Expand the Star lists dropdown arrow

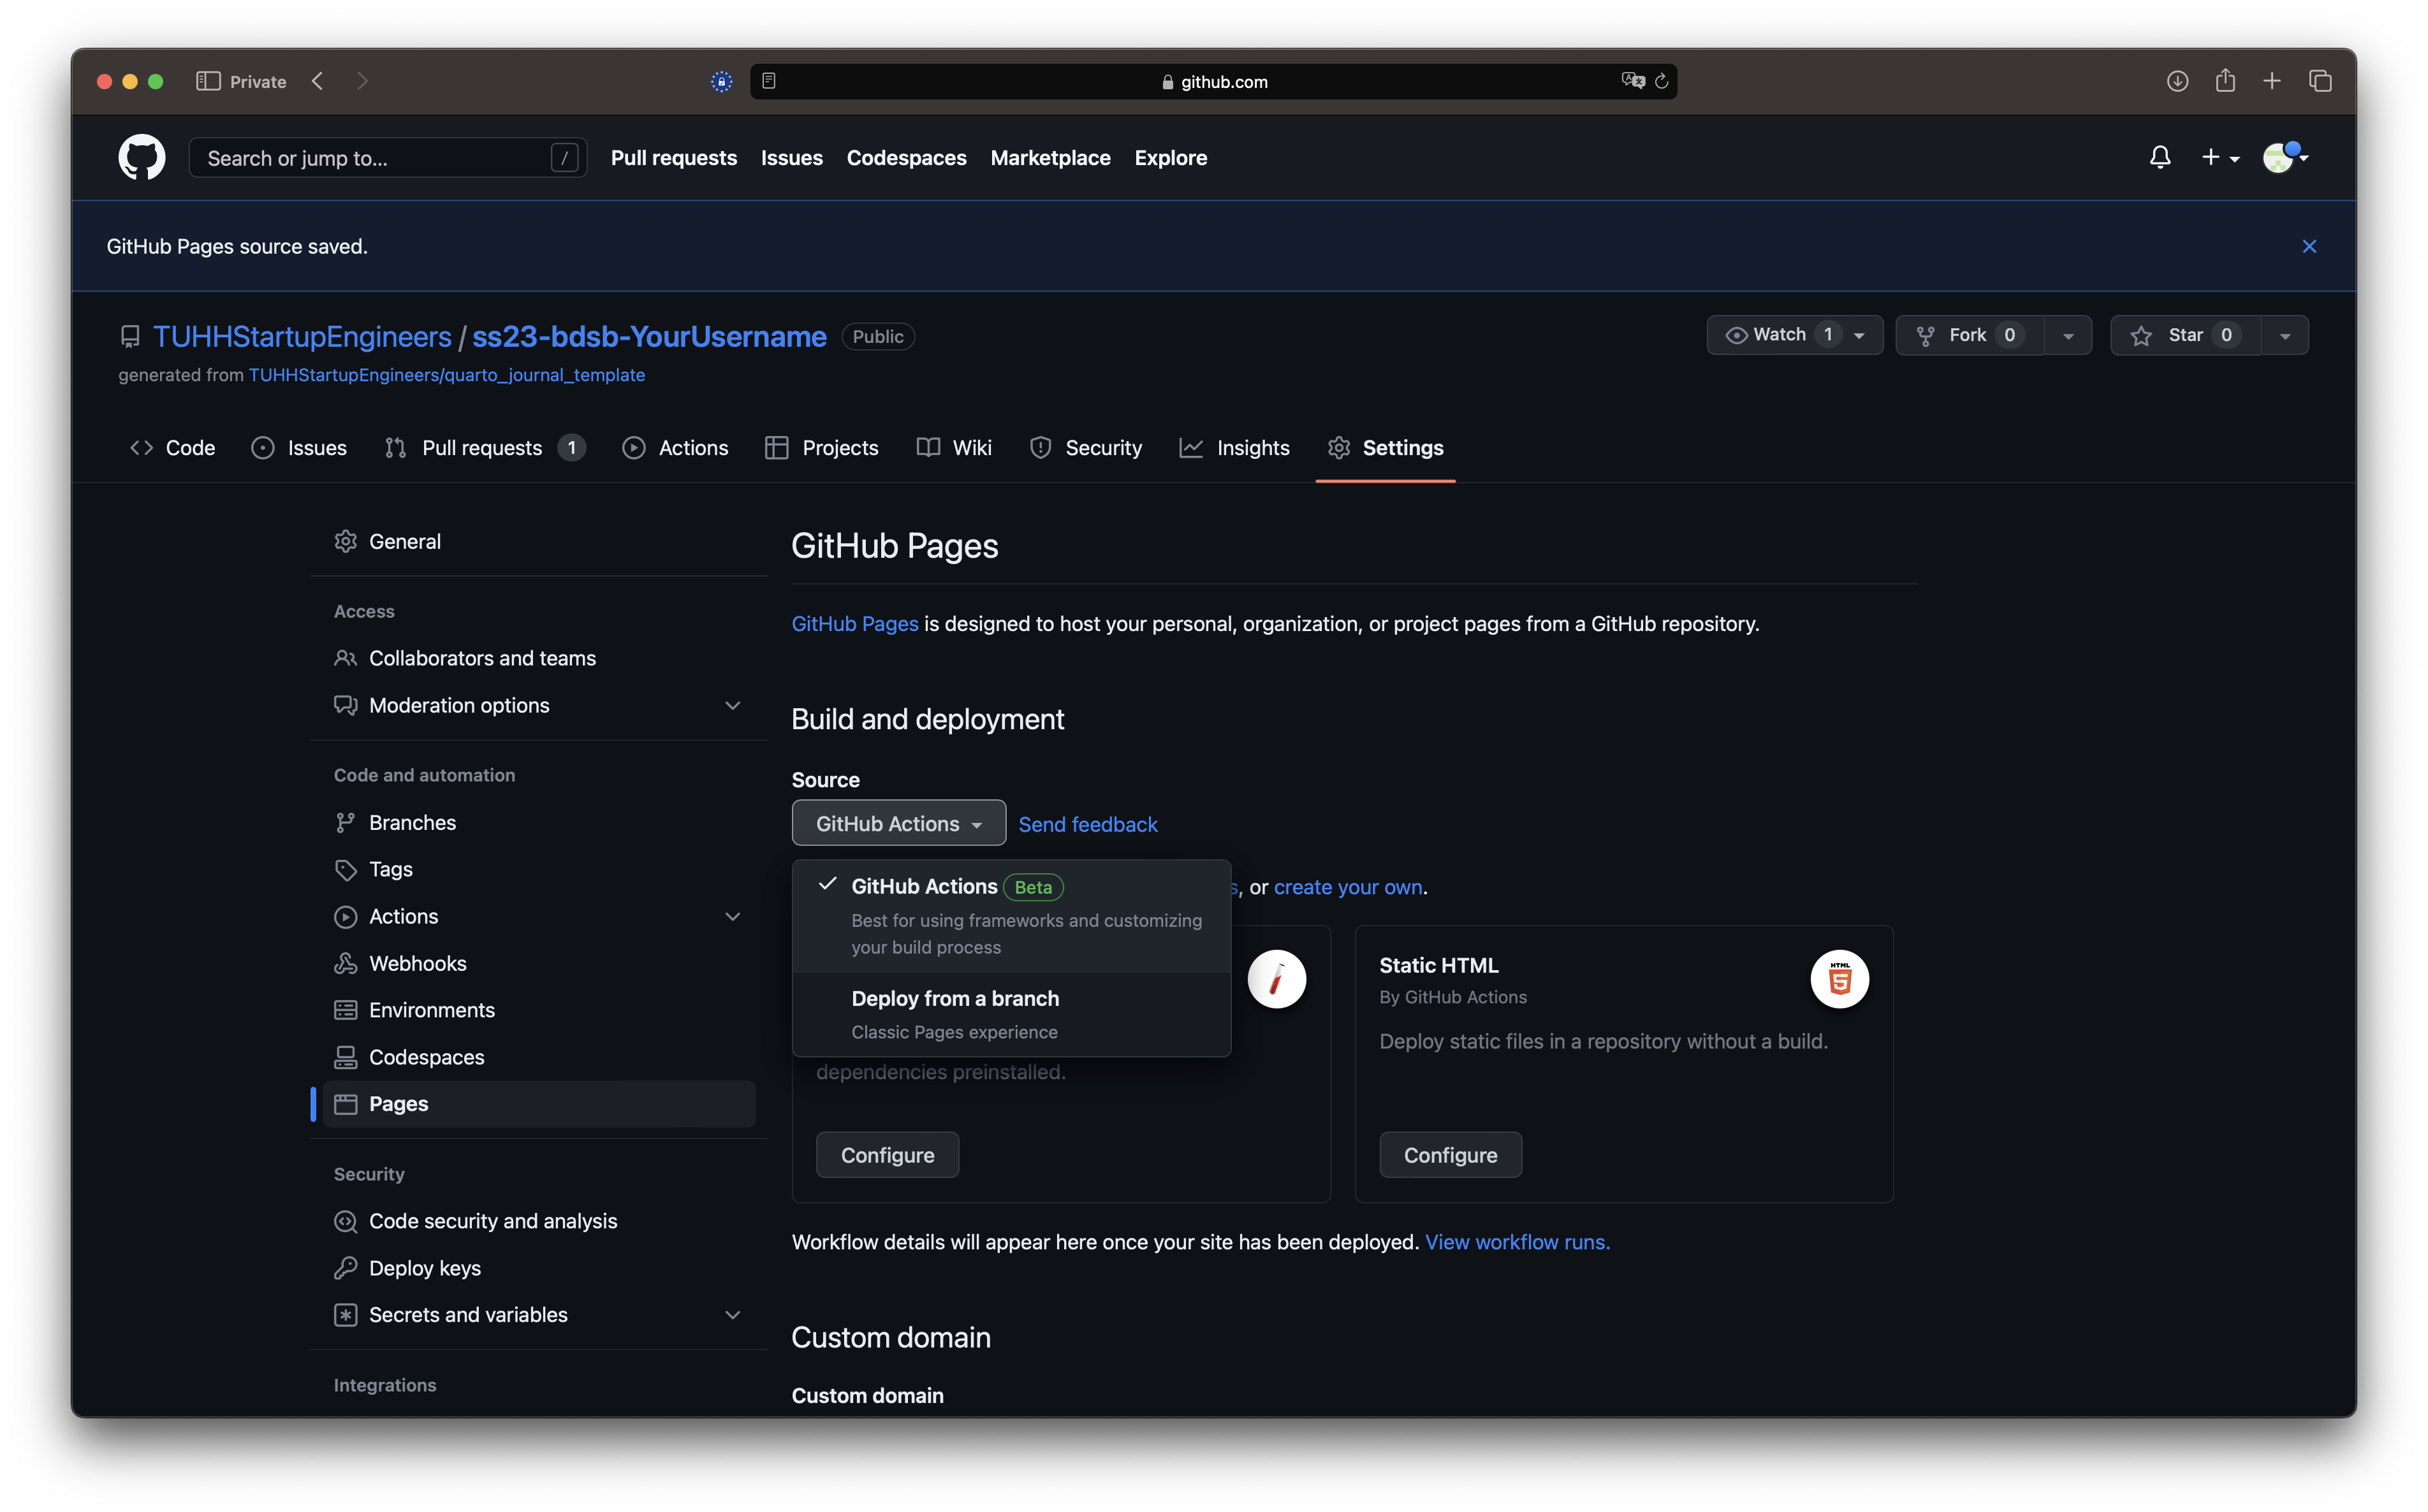[x=2284, y=335]
